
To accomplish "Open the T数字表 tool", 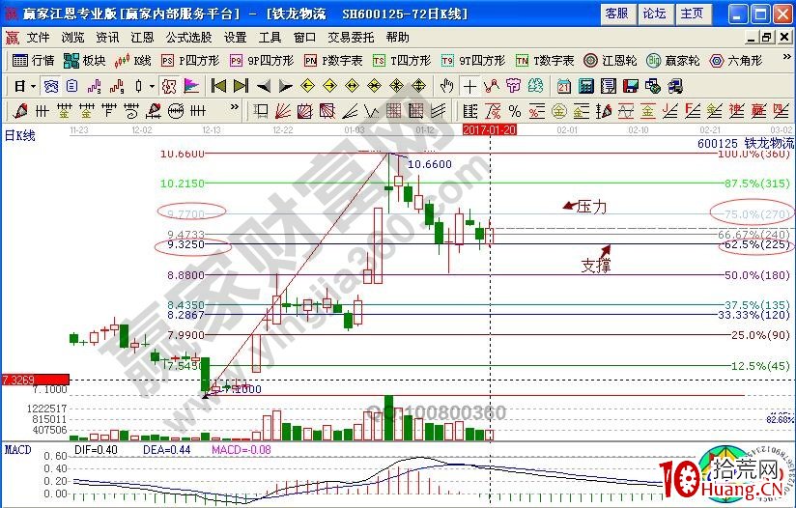I will click(545, 61).
